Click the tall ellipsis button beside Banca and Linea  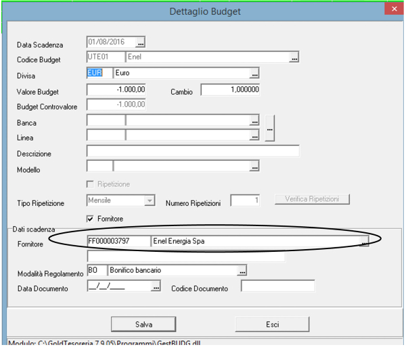pos(269,128)
